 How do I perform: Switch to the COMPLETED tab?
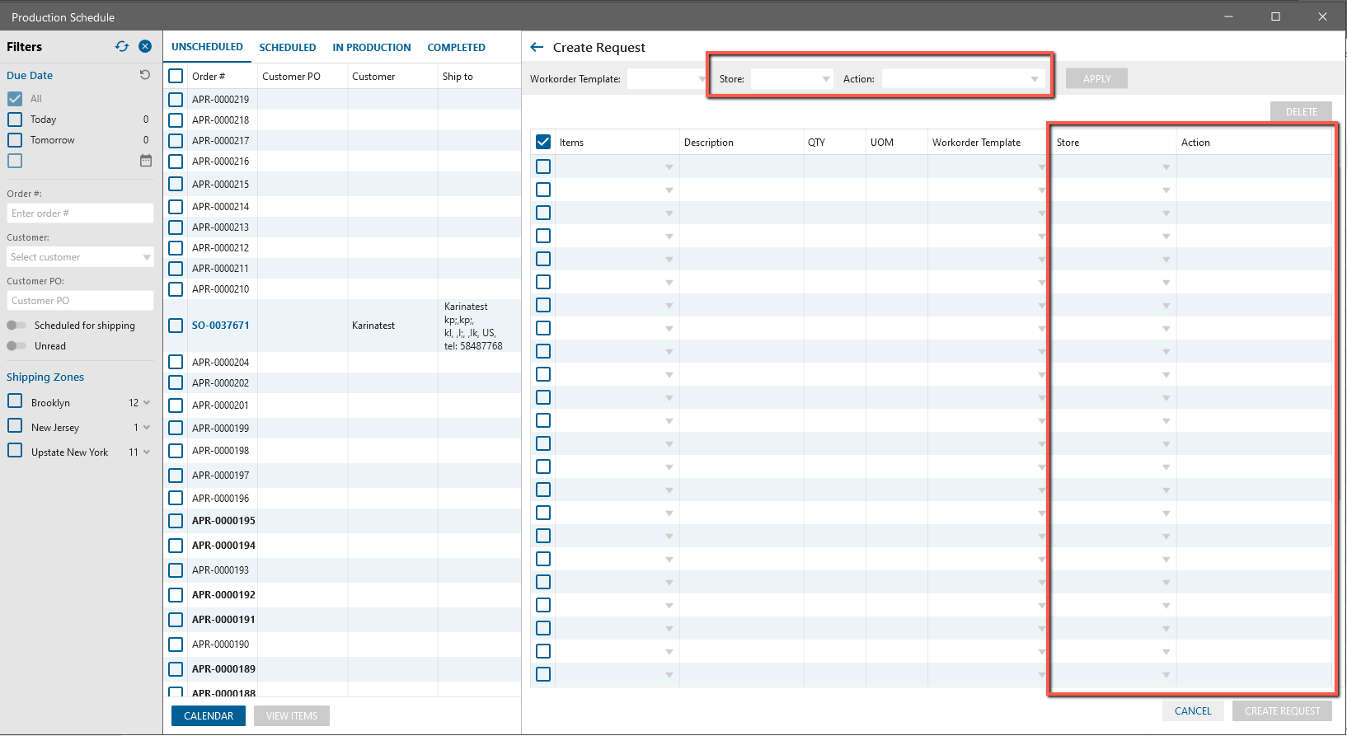[457, 48]
